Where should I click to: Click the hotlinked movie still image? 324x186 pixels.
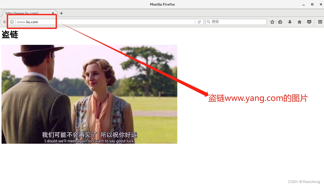tap(89, 94)
